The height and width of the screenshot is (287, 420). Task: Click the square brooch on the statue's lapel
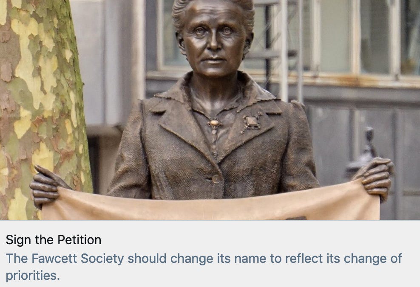252,122
